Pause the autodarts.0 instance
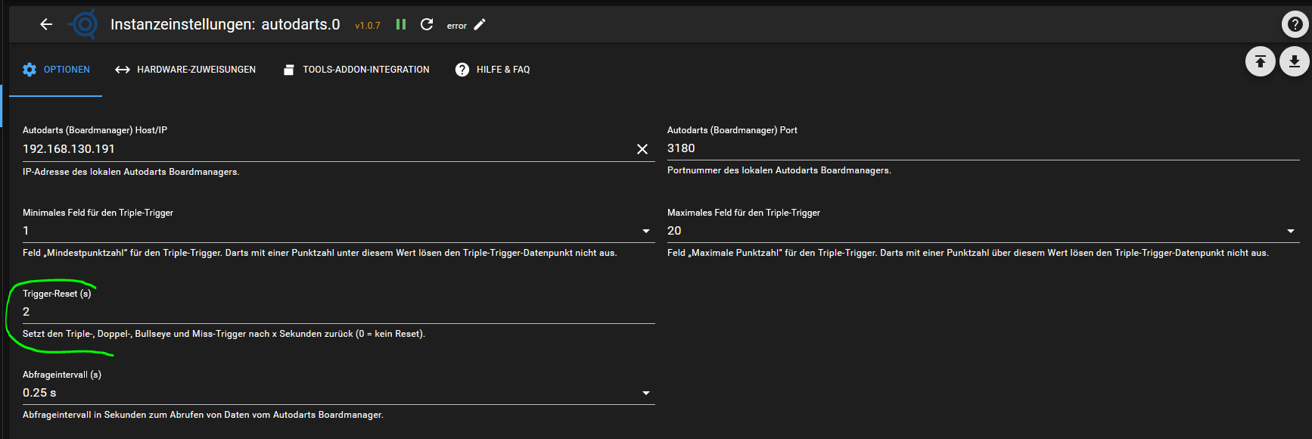Image resolution: width=1312 pixels, height=439 pixels. point(401,24)
